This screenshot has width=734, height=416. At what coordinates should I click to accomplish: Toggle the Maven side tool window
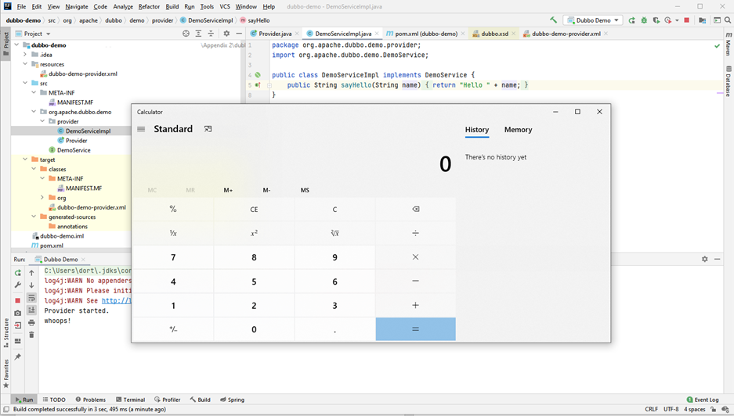click(729, 44)
